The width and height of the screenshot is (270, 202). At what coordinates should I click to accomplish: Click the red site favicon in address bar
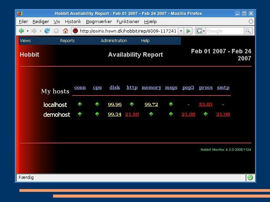(x=75, y=31)
